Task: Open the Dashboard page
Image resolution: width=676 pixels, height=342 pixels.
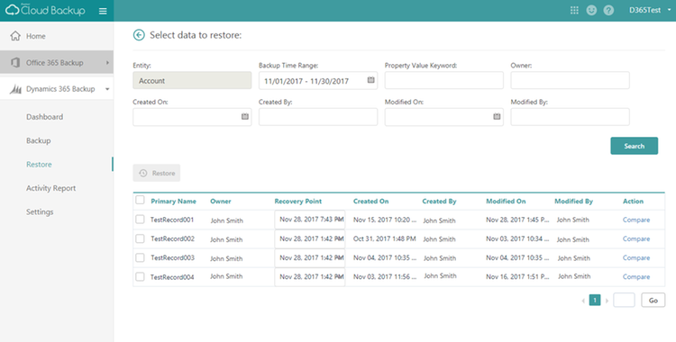Action: coord(44,117)
